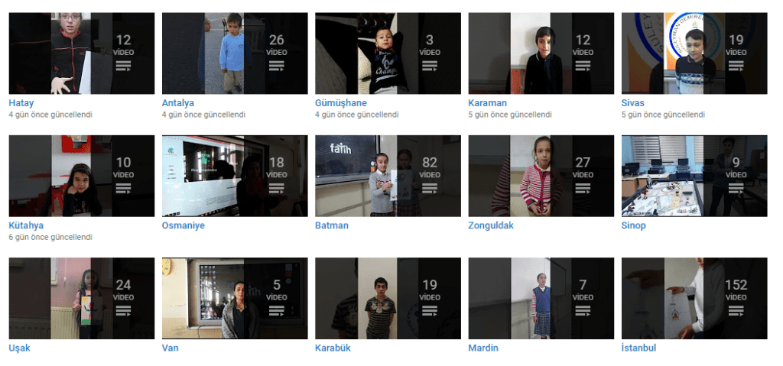This screenshot has width=783, height=366.
Task: Click the playlist icon on Antalya thumbnail
Action: click(277, 66)
